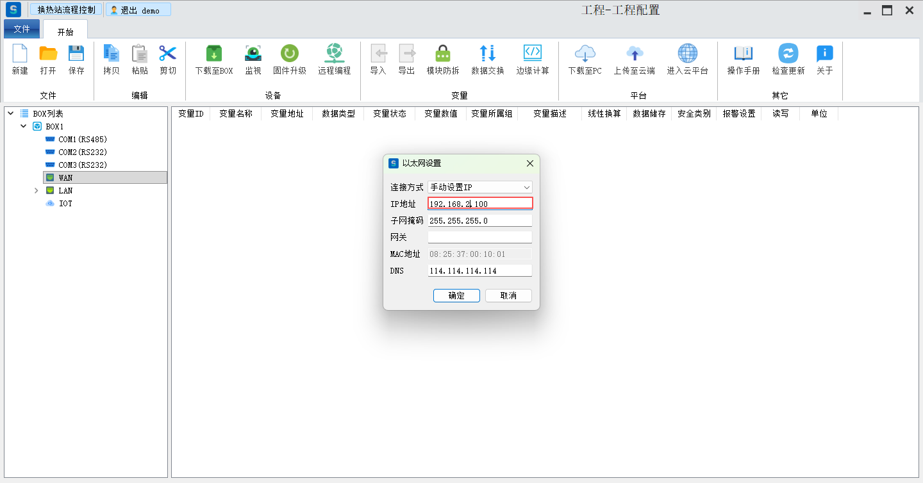Image resolution: width=923 pixels, height=483 pixels.
Task: Enter the cloud platform via 进入云平台
Action: 687,54
